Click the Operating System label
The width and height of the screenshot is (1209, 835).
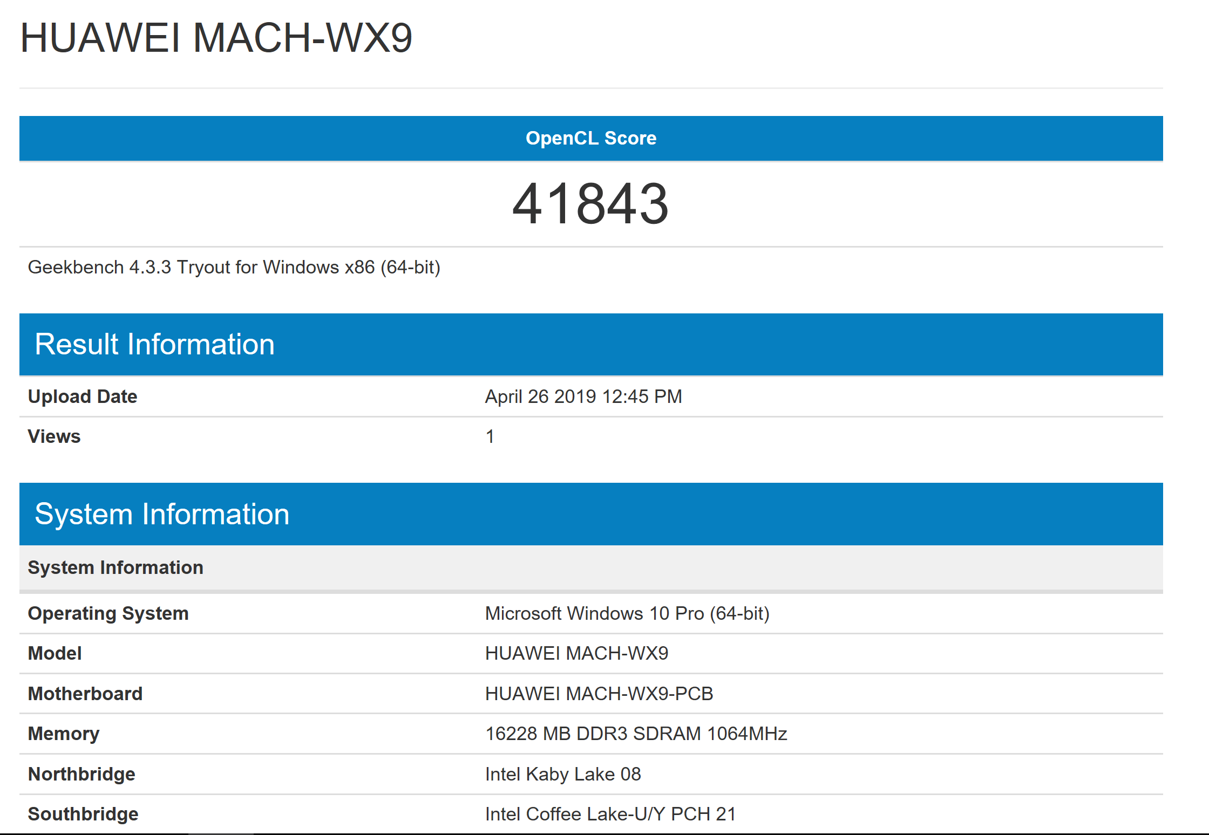tap(108, 613)
